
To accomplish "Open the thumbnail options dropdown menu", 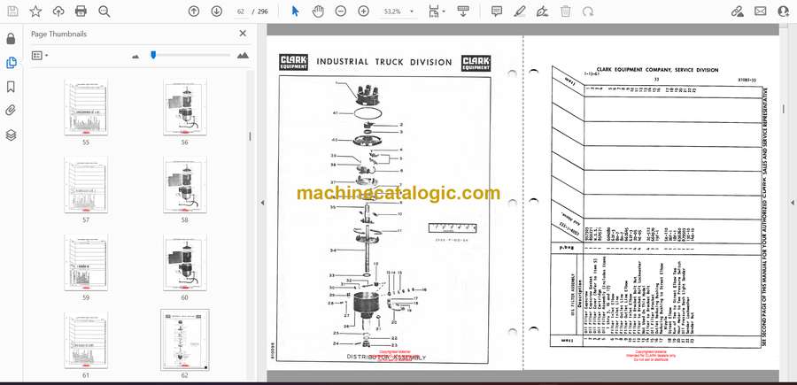I will point(40,56).
